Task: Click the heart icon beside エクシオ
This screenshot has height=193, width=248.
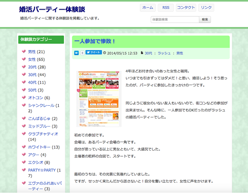Action: pyautogui.click(x=23, y=162)
